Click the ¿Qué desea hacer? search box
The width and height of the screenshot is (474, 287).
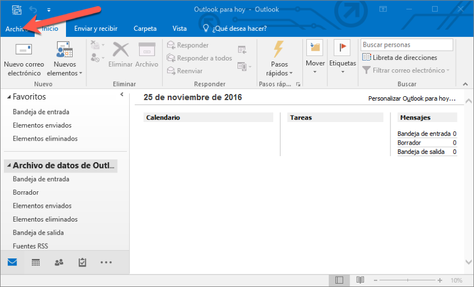coord(235,29)
